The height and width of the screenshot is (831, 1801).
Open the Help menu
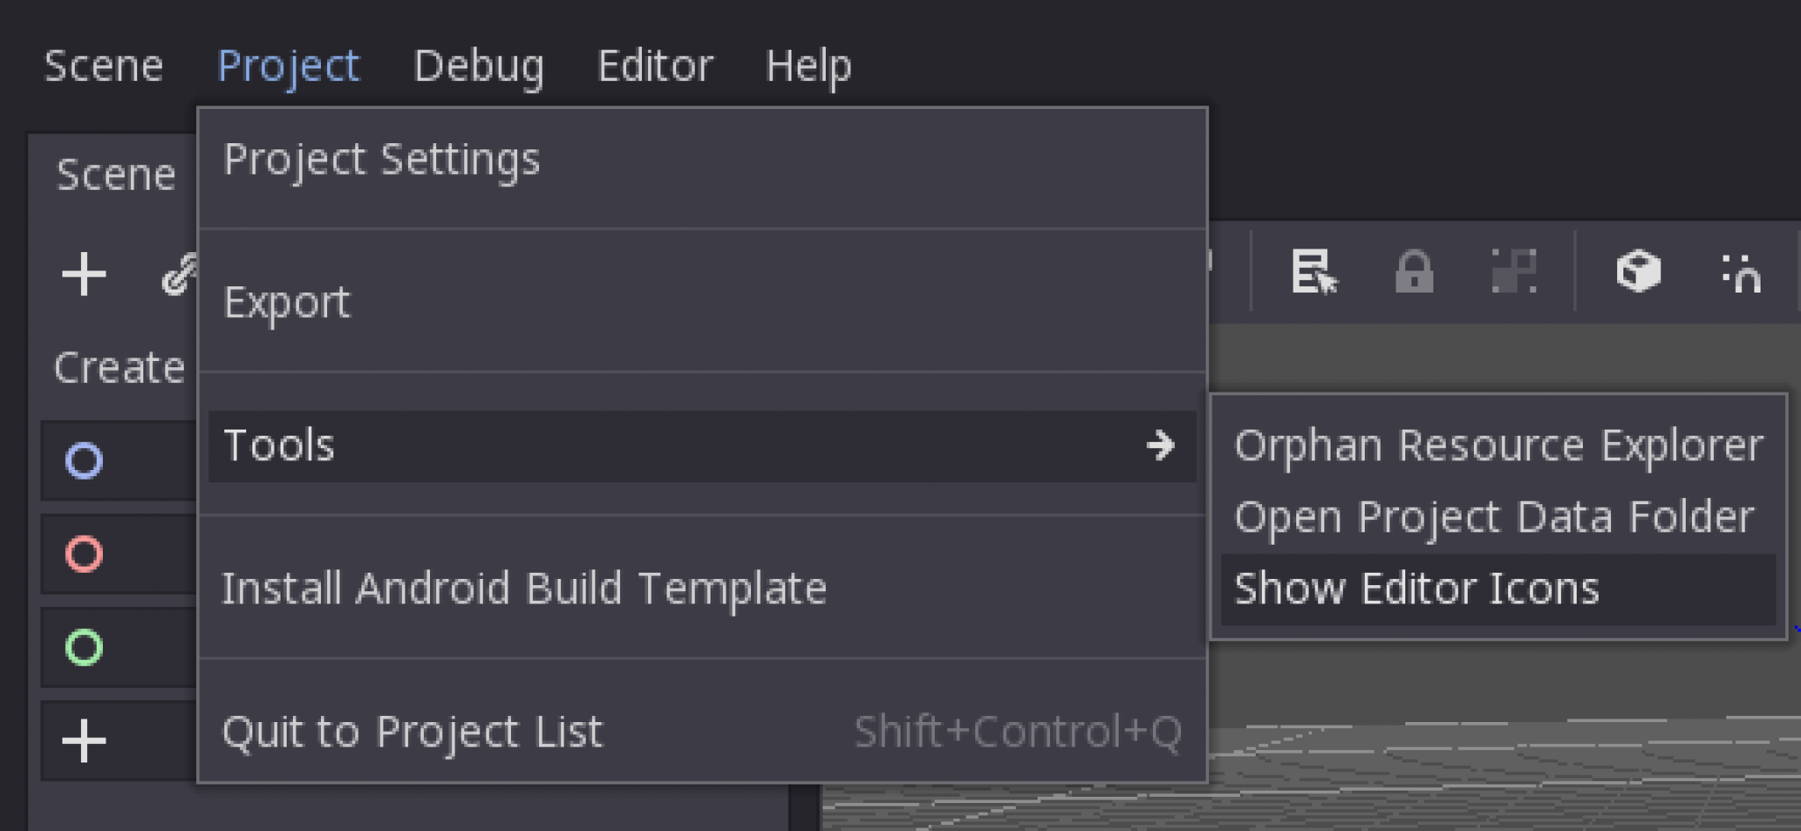point(807,66)
